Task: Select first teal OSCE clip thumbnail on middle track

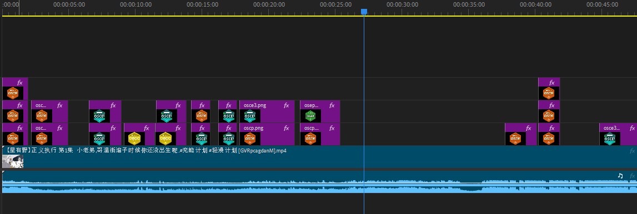Action: click(99, 115)
